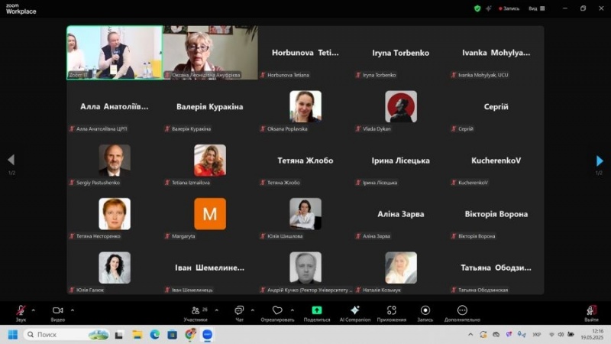Click the Google Chrome icon in the taskbar
This screenshot has height=344, width=611.
click(x=189, y=335)
